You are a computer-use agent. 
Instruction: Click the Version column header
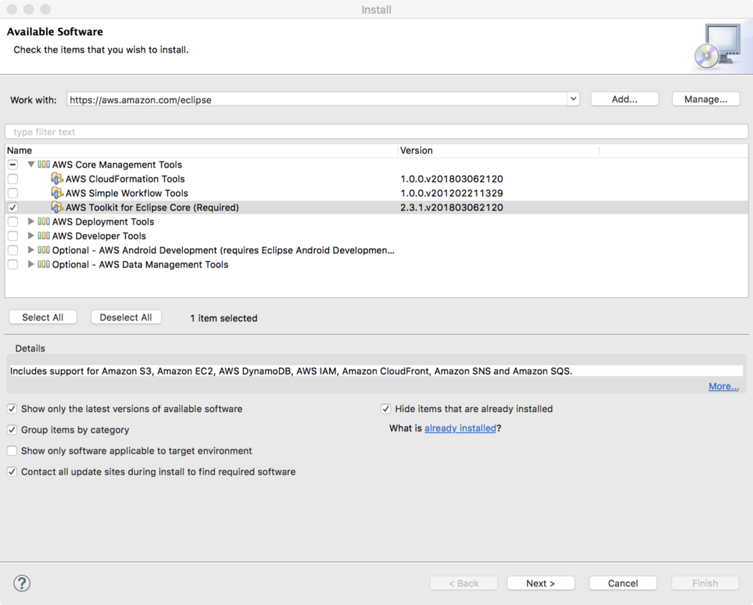(x=499, y=151)
